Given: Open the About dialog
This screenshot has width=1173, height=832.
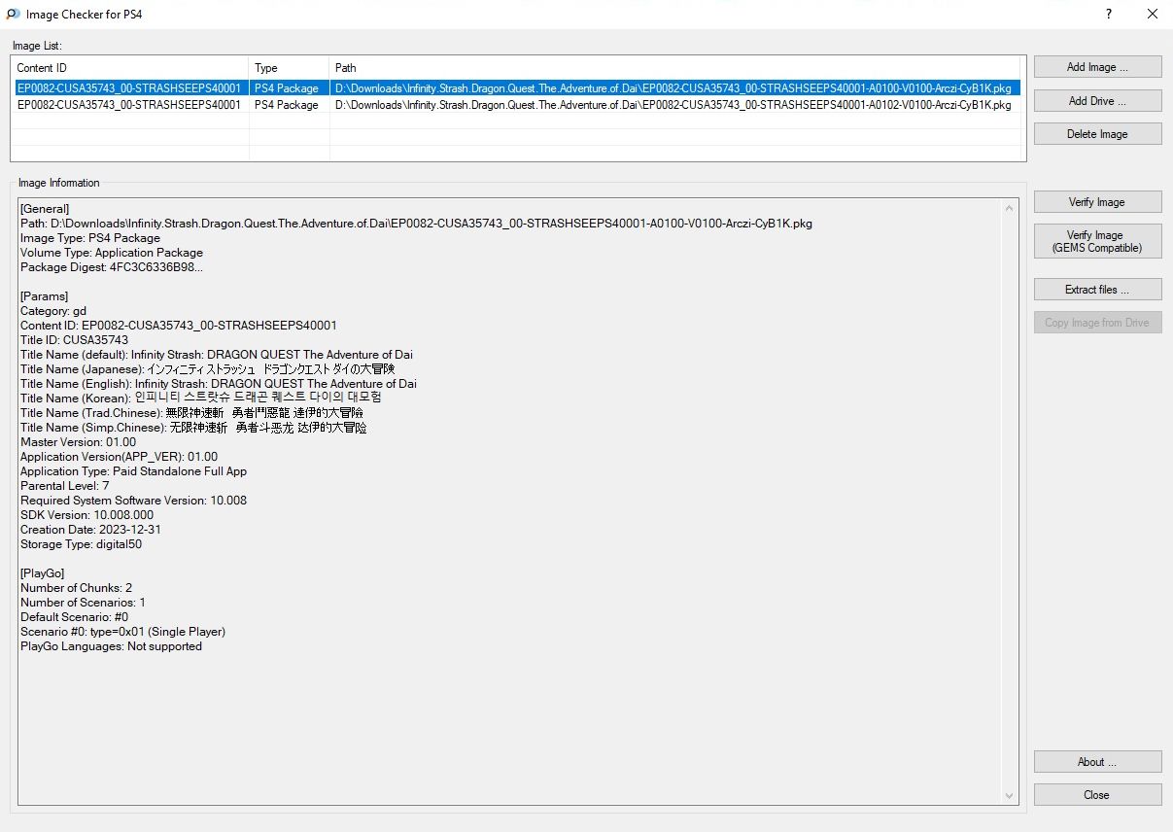Looking at the screenshot, I should [x=1097, y=762].
